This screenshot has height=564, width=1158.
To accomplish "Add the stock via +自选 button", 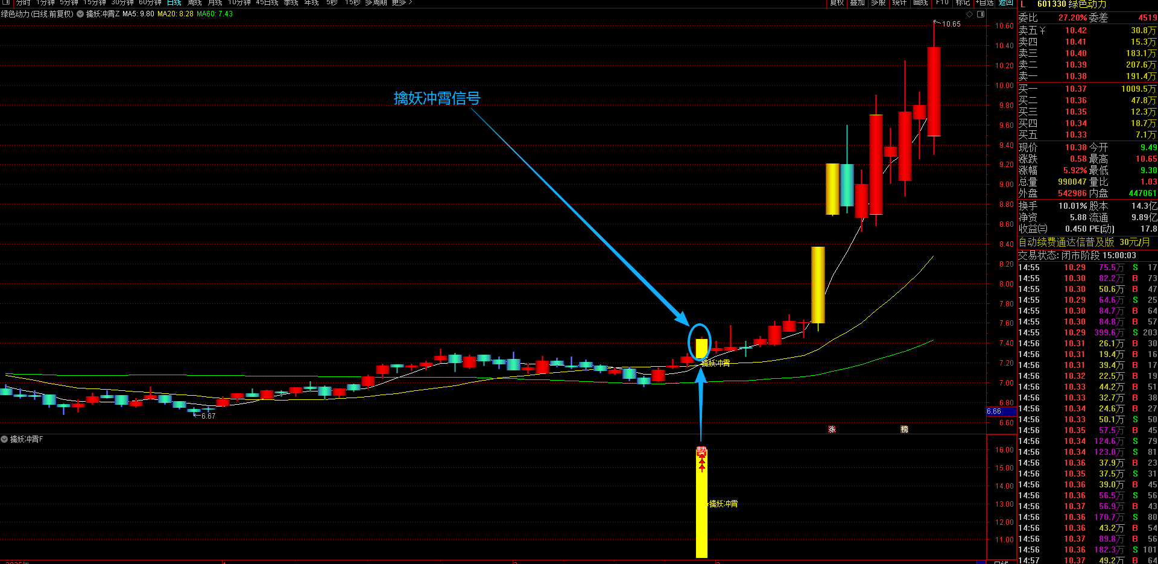I will pyautogui.click(x=984, y=2).
